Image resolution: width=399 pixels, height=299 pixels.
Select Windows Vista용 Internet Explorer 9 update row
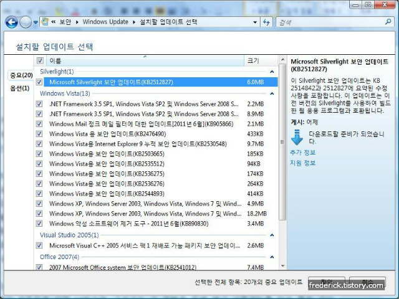point(161,144)
